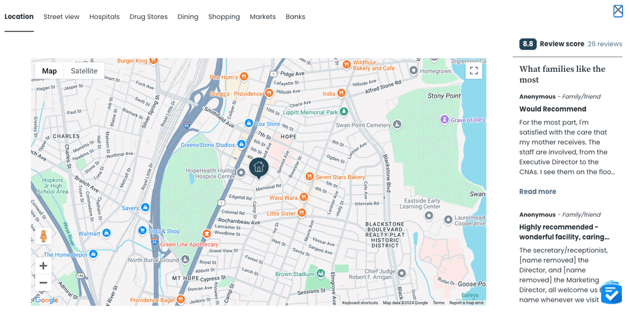Viewport: 630px width, 312px height.
Task: Select the Chief Judge Robert F. Arrigan marker
Action: pos(402,274)
